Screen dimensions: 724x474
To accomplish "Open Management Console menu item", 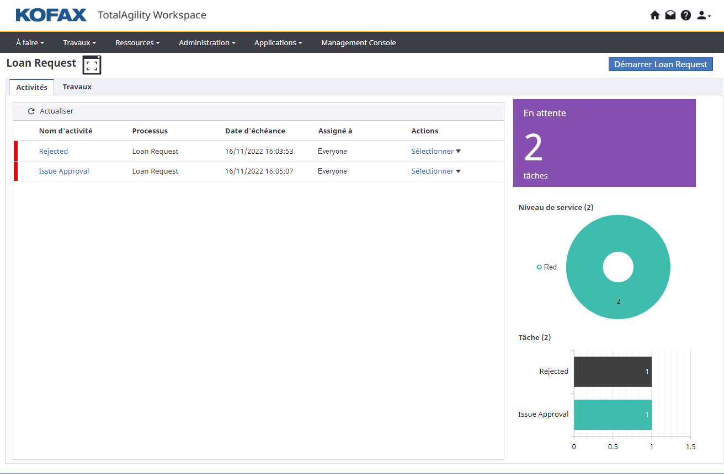I will point(358,42).
